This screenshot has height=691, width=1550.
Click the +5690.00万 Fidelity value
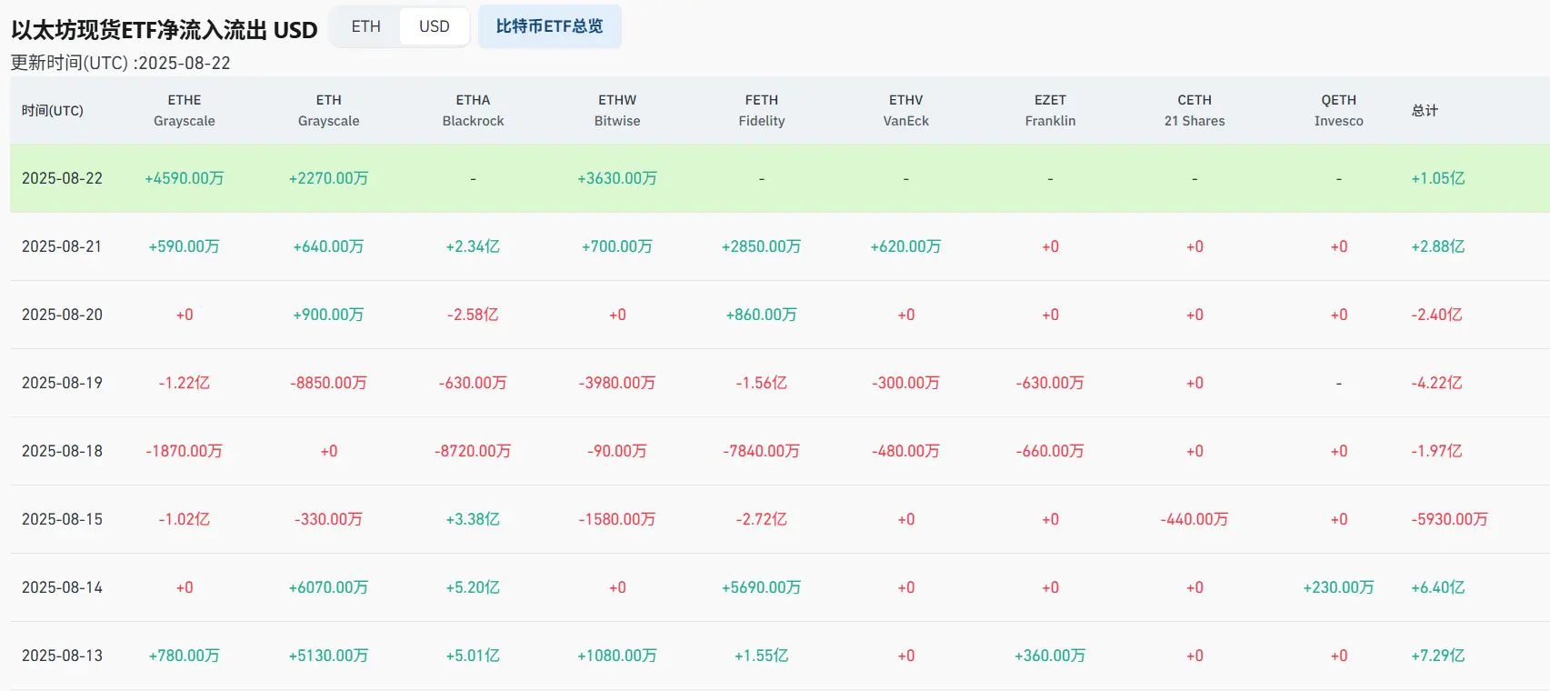pos(762,587)
